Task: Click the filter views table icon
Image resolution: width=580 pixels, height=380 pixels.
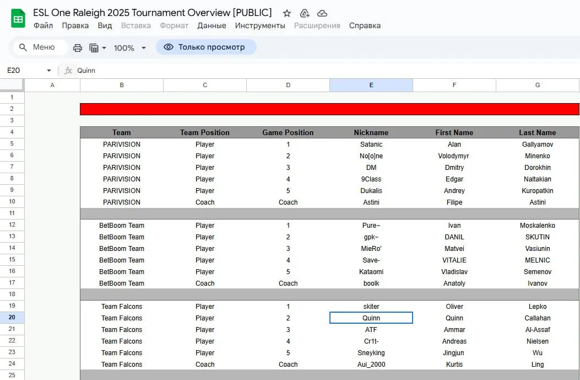Action: click(x=94, y=48)
